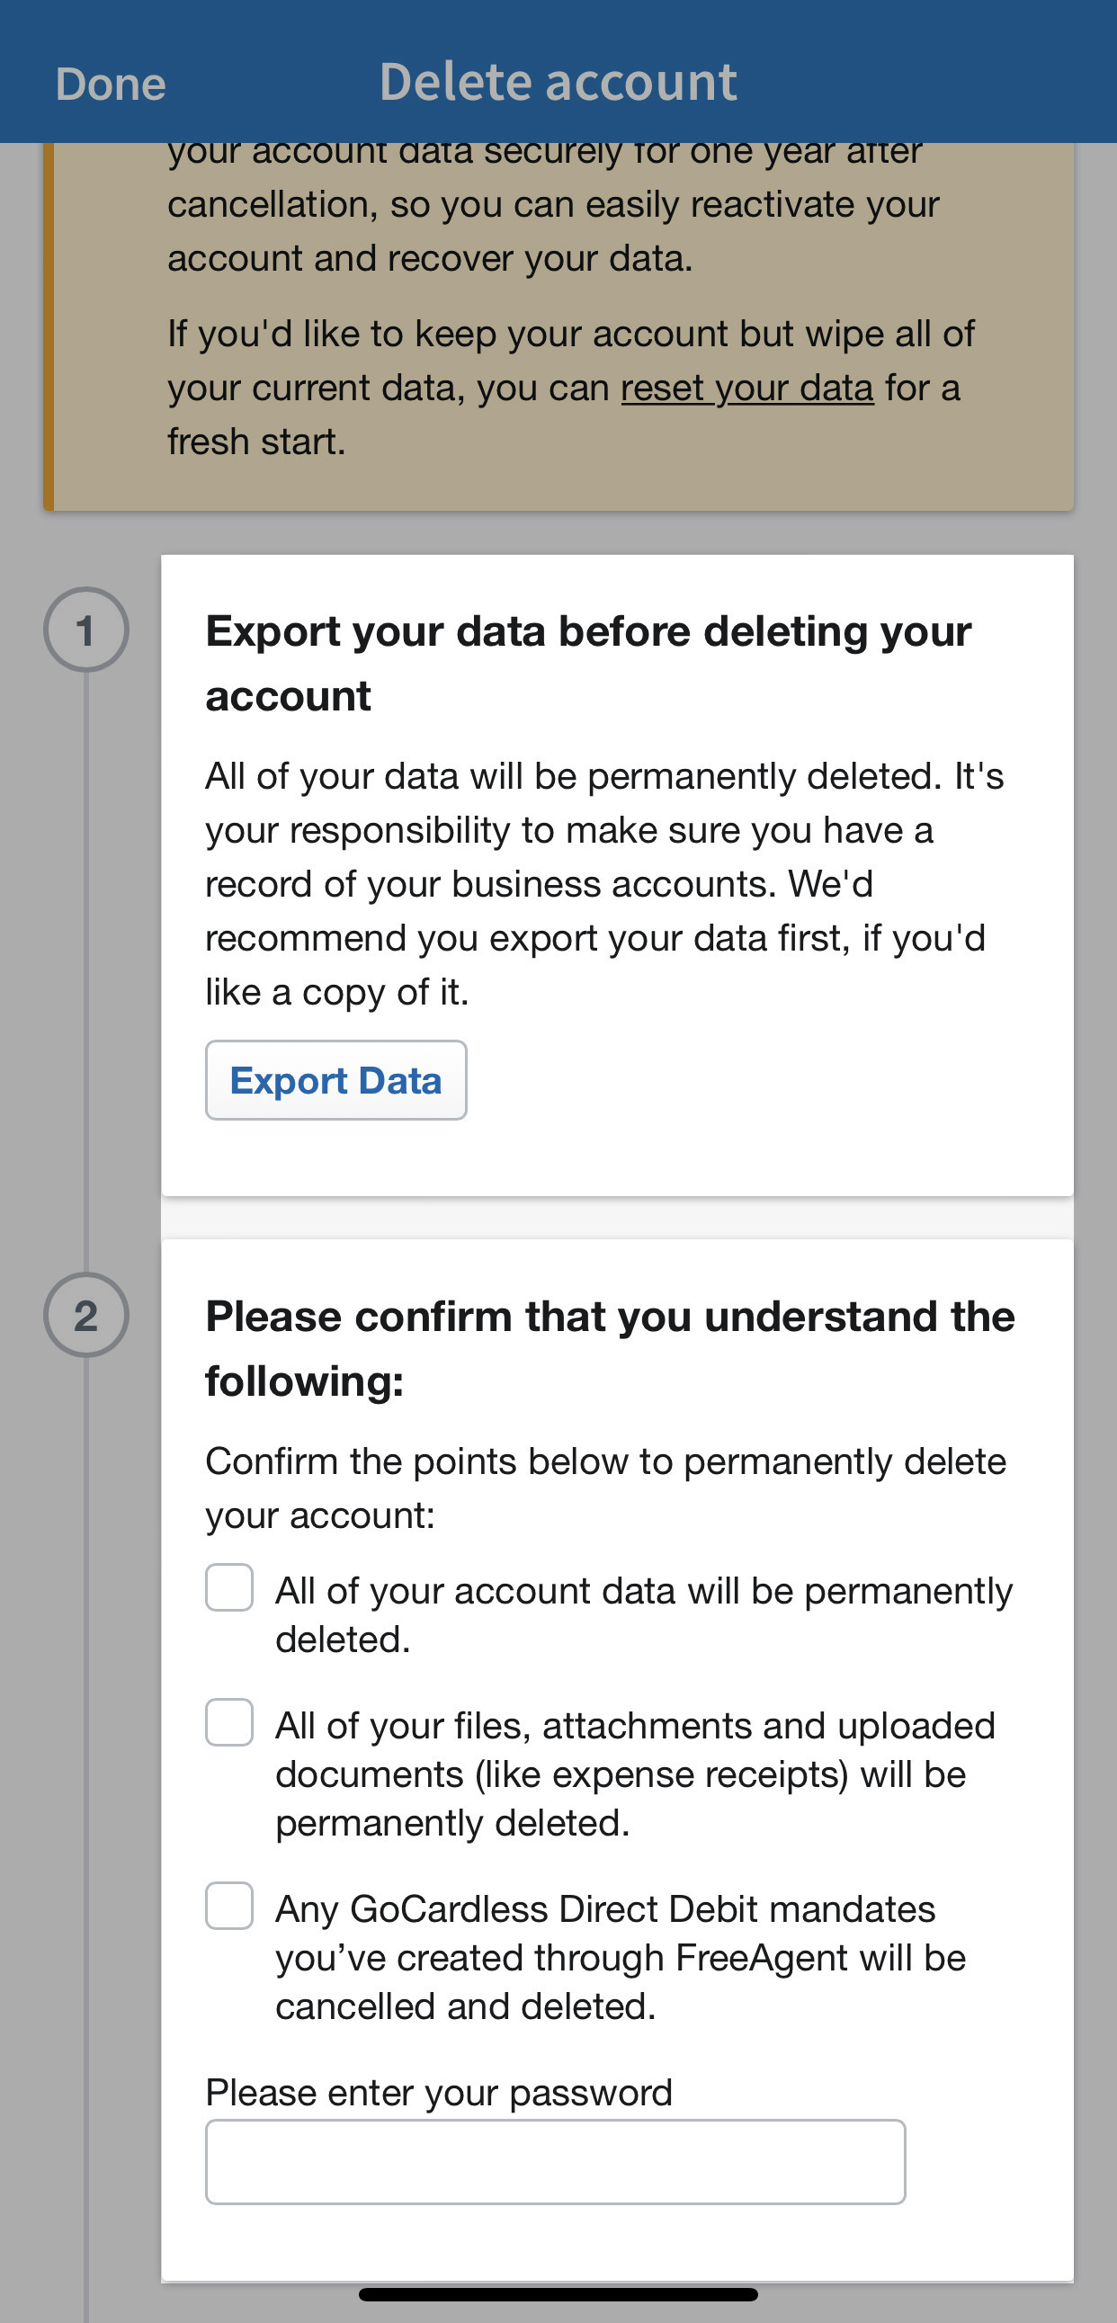Tap 'Export your data before deleting' heading

point(589,663)
